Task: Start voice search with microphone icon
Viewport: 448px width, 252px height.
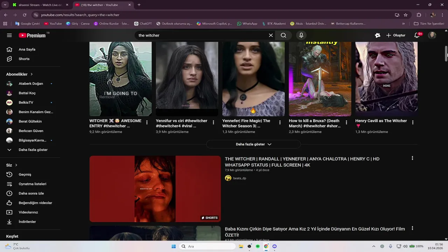Action: coord(301,35)
